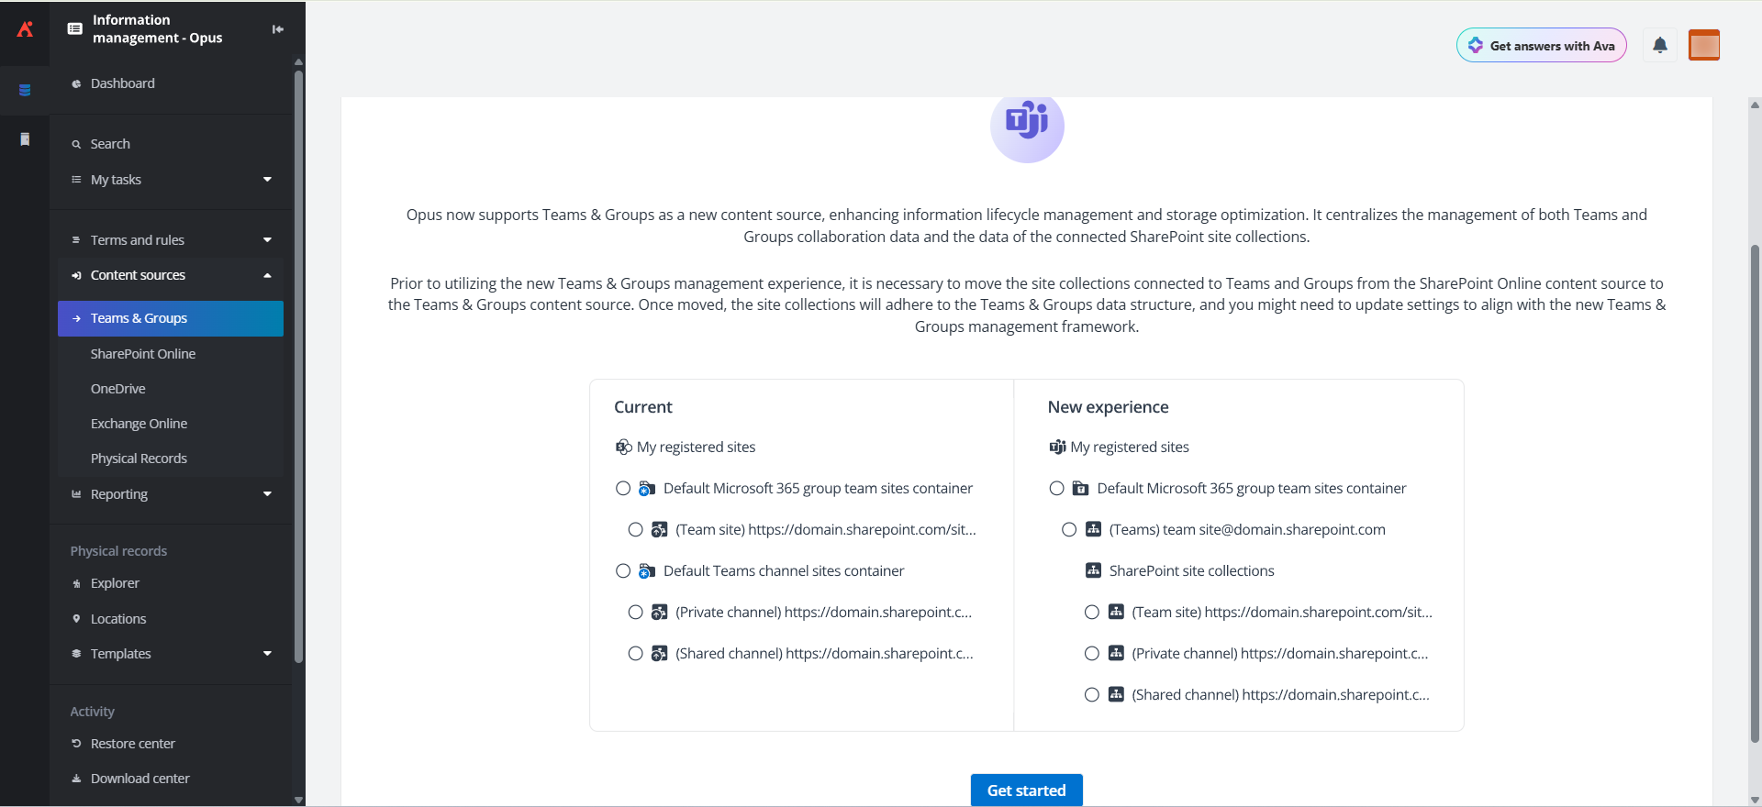Open the Search icon in the sidebar
This screenshot has height=807, width=1762.
point(76,143)
